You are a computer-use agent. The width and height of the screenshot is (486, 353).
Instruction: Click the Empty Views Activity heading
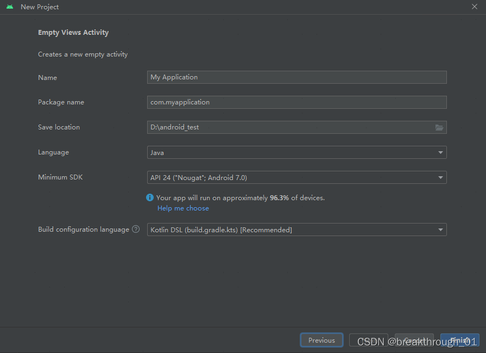coord(73,33)
